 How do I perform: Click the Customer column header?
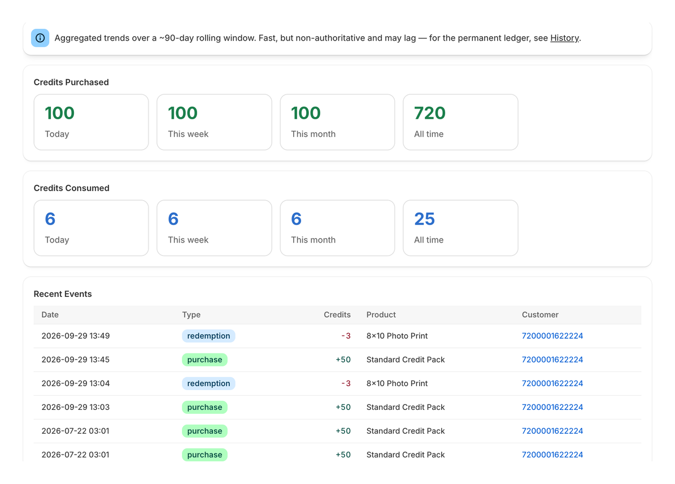(540, 314)
